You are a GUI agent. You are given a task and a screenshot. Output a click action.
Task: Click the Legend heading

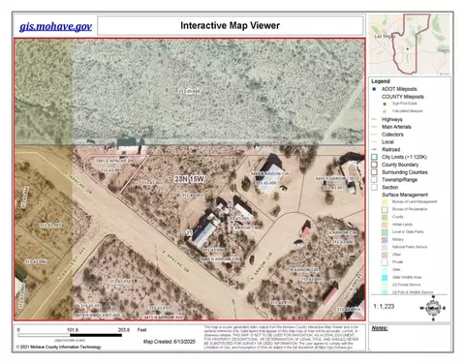coord(381,81)
